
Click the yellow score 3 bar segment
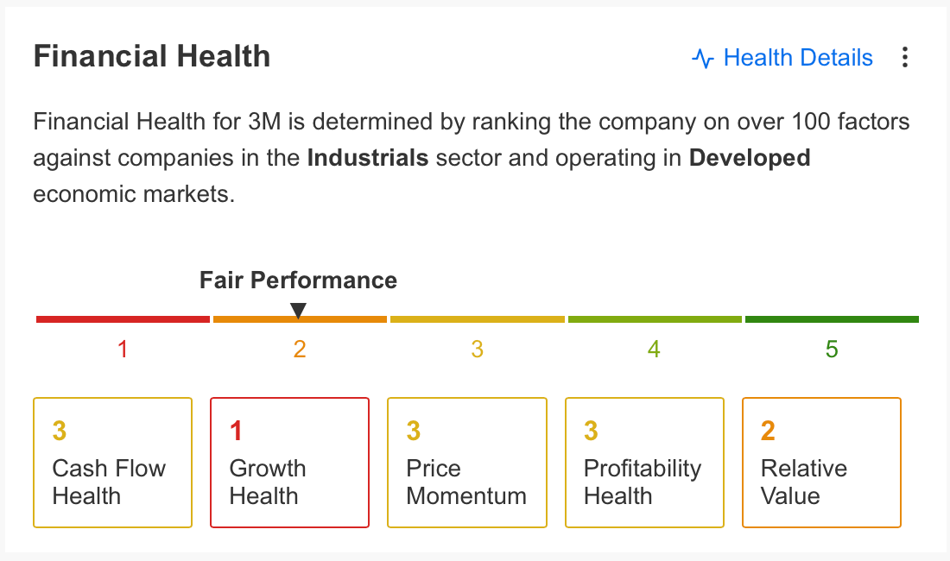click(478, 319)
